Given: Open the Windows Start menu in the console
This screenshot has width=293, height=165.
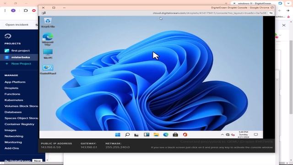Looking at the screenshot, I should coord(118,135).
